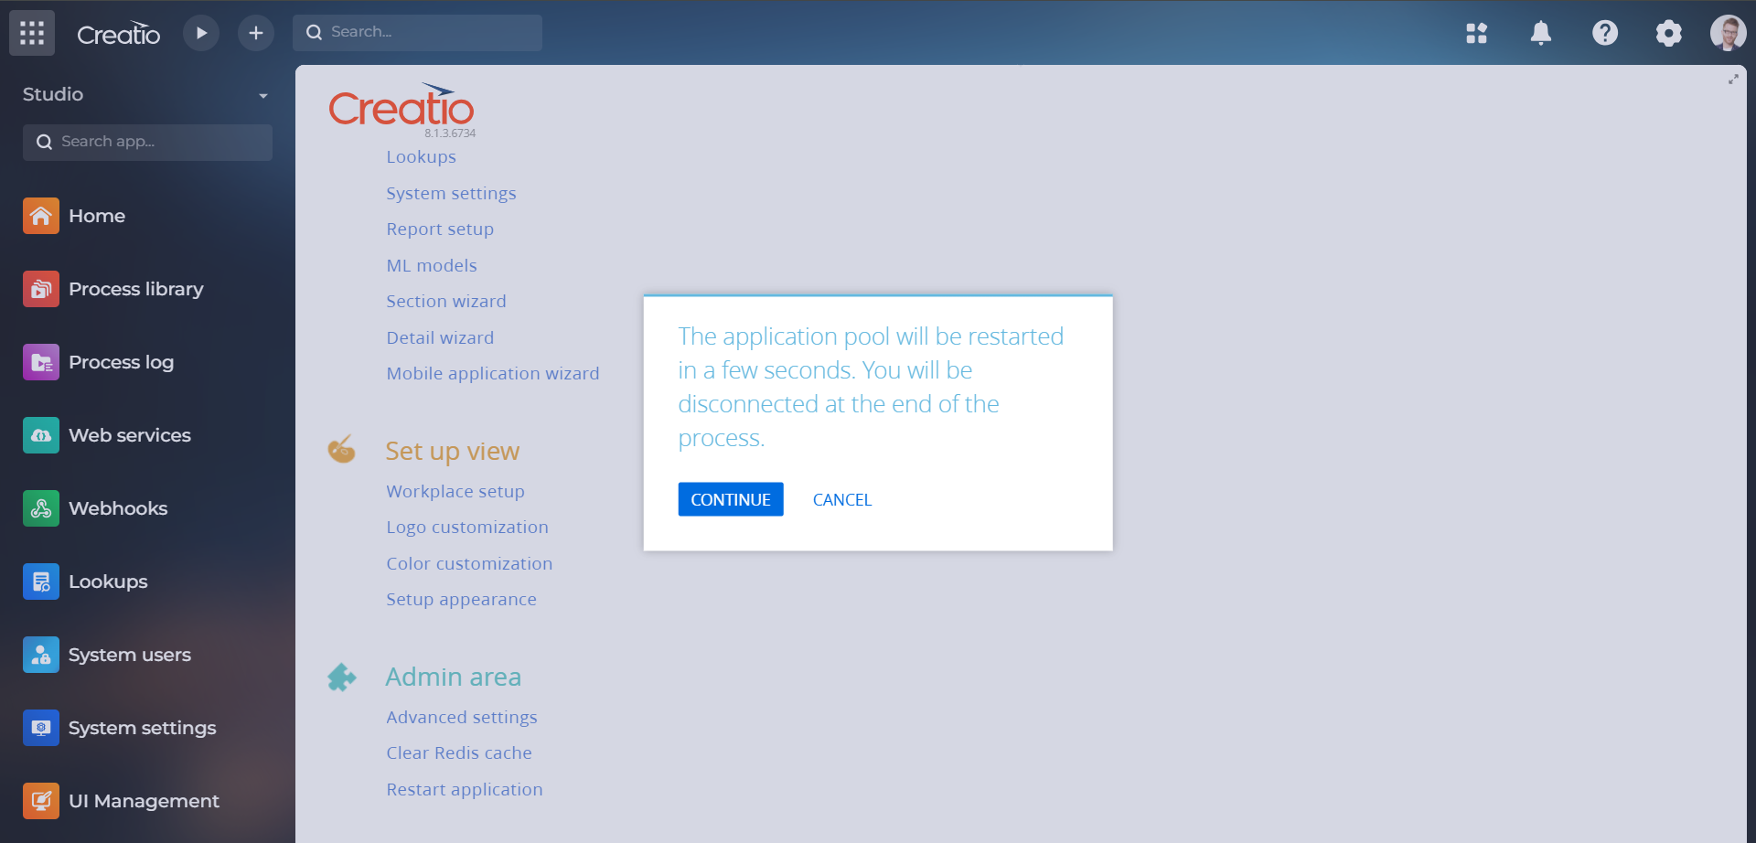The image size is (1756, 843).
Task: Open the app launcher grid icon
Action: 32,33
